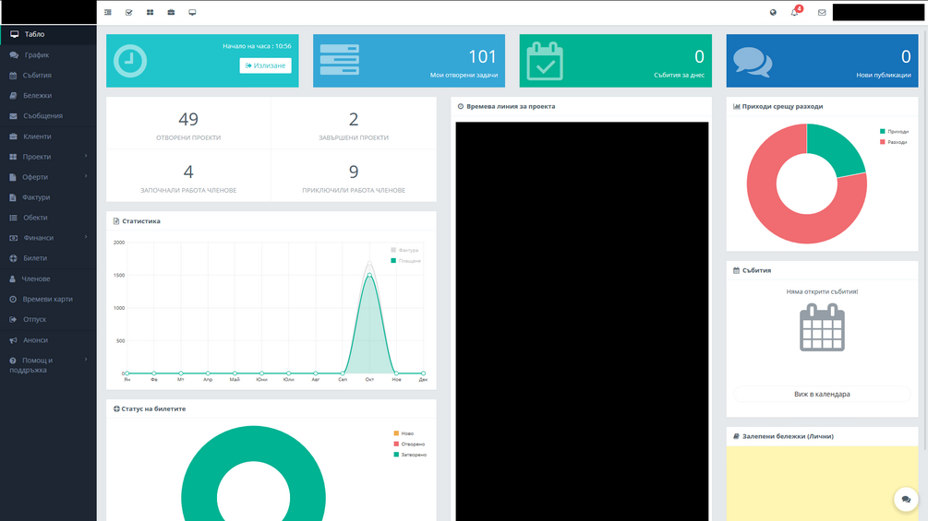Open the envelope messages icon in top bar
The height and width of the screenshot is (521, 928).
click(x=822, y=12)
